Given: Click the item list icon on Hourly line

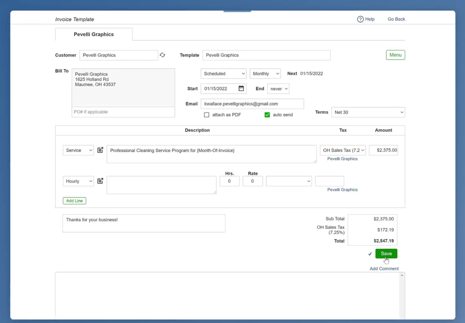Looking at the screenshot, I should point(100,181).
